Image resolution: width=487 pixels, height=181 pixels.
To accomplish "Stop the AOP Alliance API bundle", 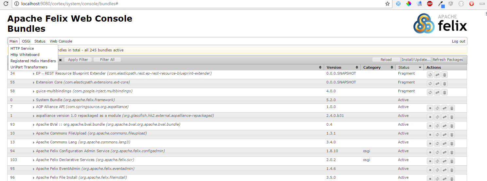I will (430, 108).
